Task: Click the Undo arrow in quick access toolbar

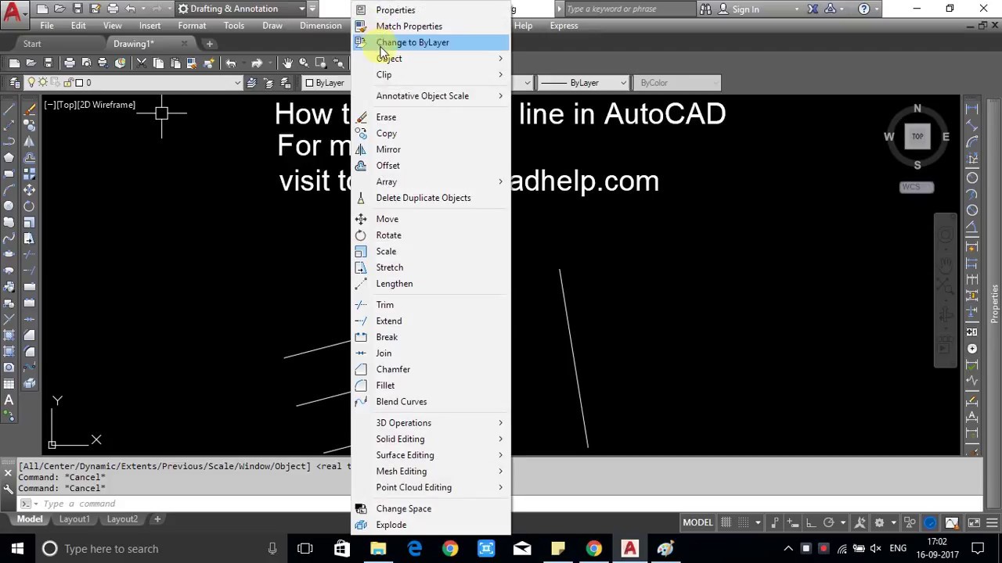Action: pos(131,9)
